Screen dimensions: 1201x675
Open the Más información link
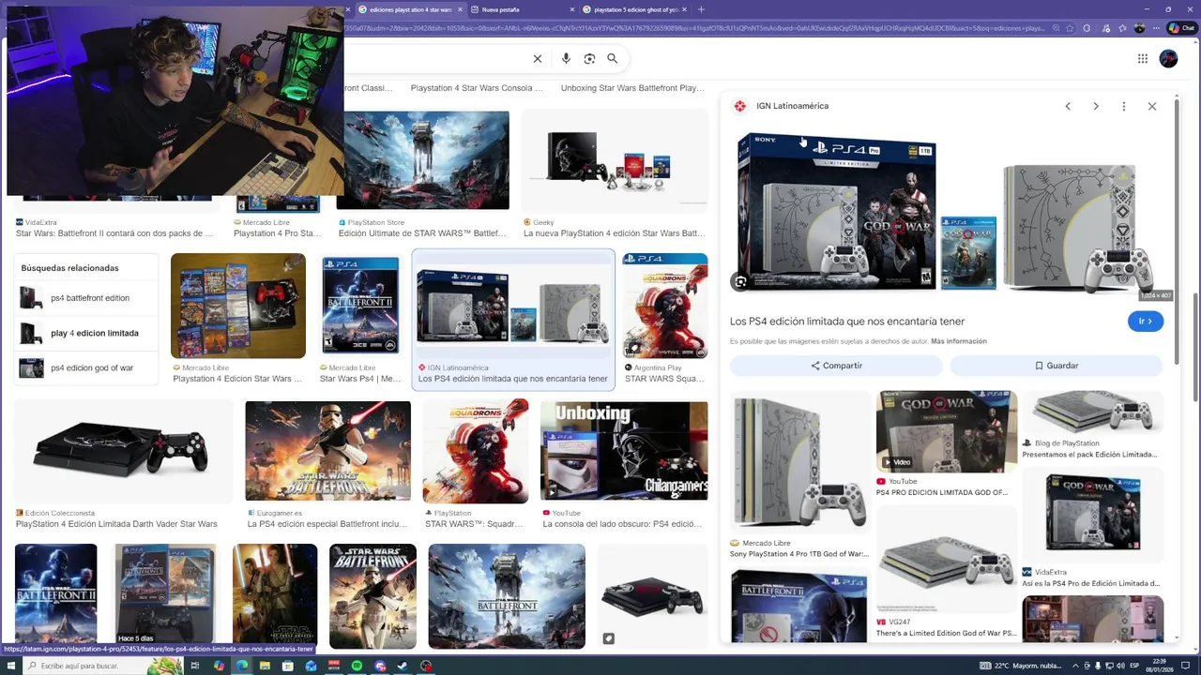coord(959,341)
